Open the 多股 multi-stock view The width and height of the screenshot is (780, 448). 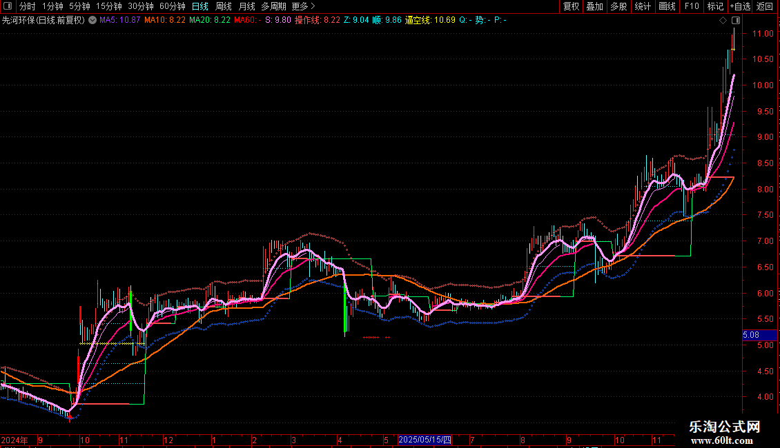coord(619,6)
